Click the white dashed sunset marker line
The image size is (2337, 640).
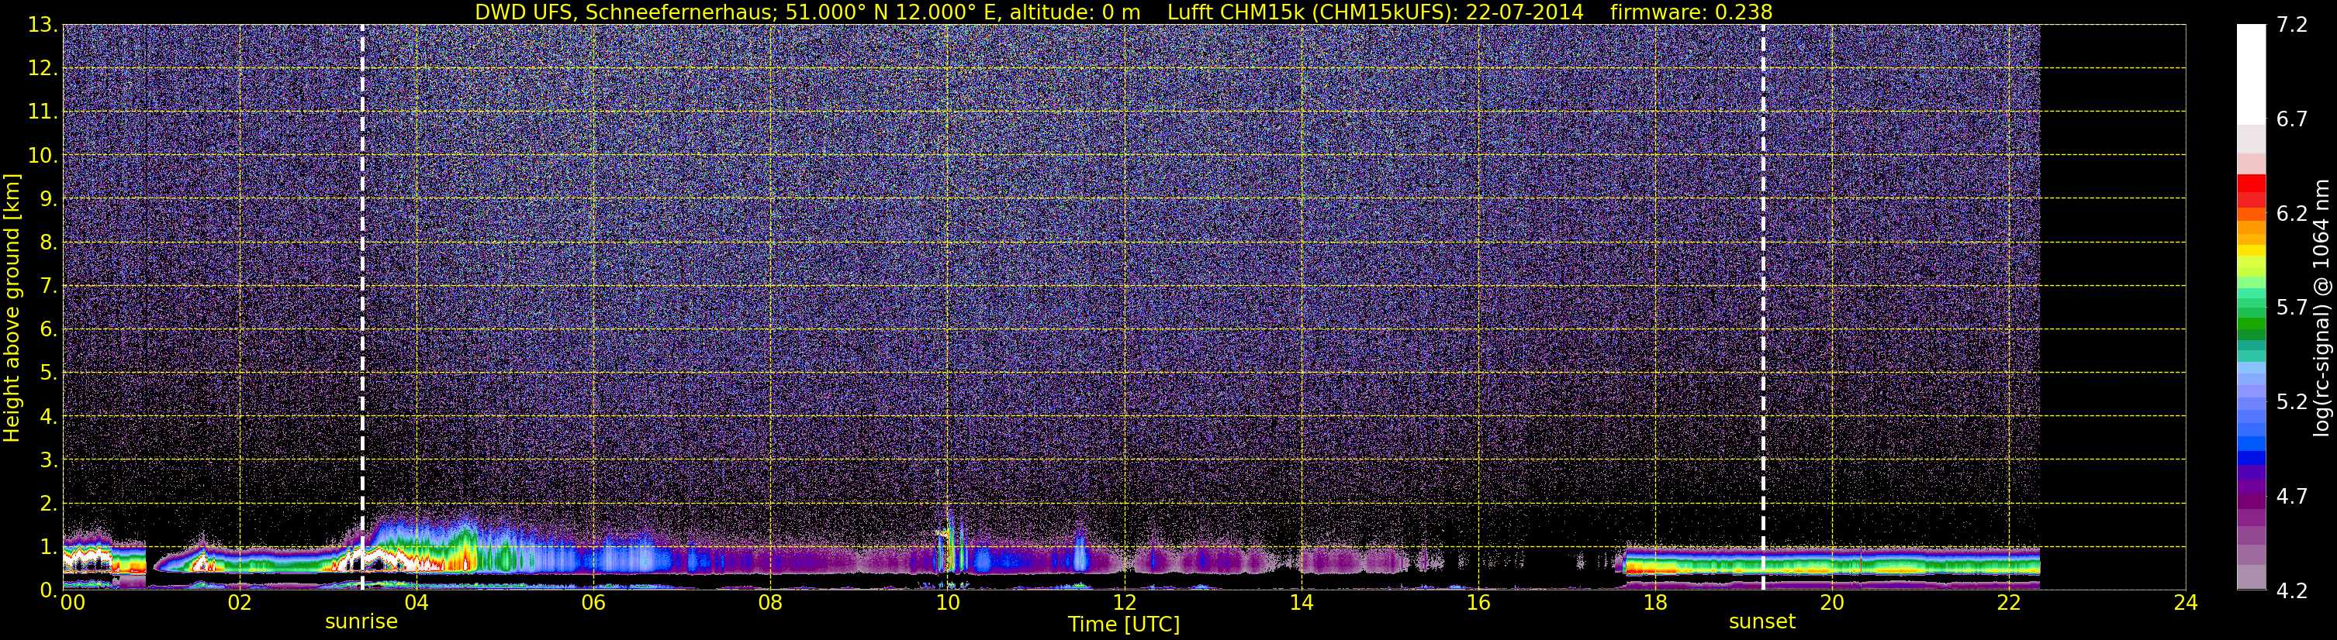1763,308
